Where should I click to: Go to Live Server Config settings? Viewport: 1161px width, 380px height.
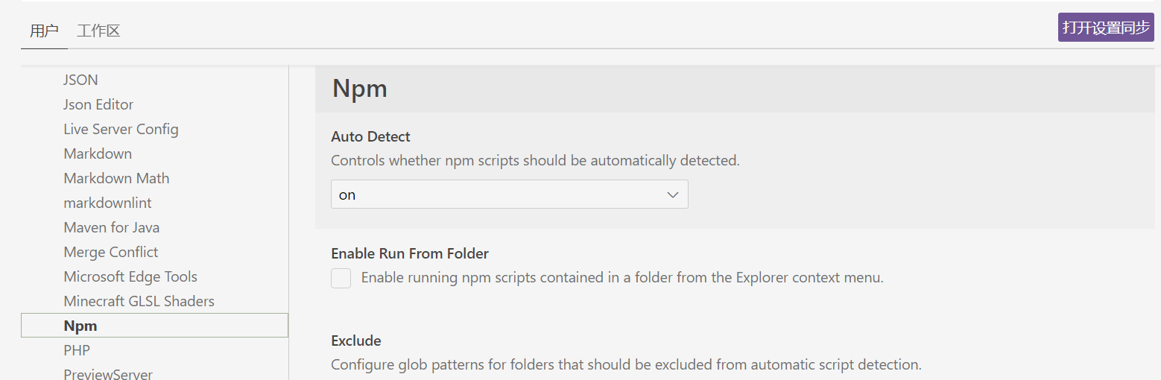[121, 129]
